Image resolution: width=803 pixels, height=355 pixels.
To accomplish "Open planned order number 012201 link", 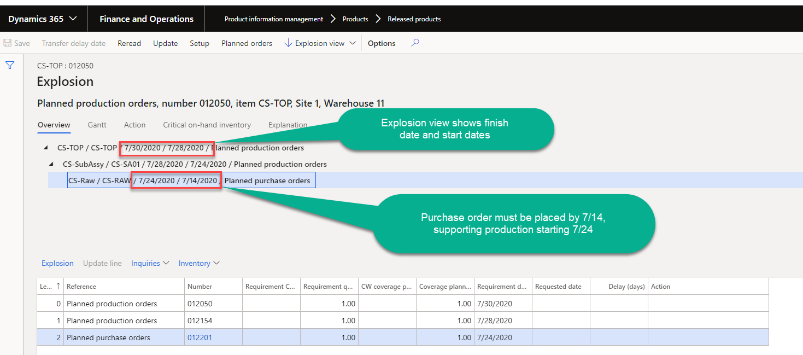I will tap(200, 337).
